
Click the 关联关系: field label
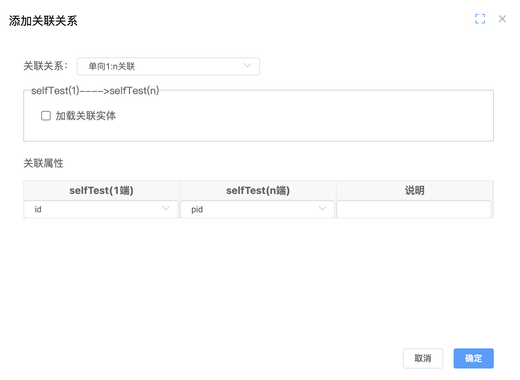point(45,66)
